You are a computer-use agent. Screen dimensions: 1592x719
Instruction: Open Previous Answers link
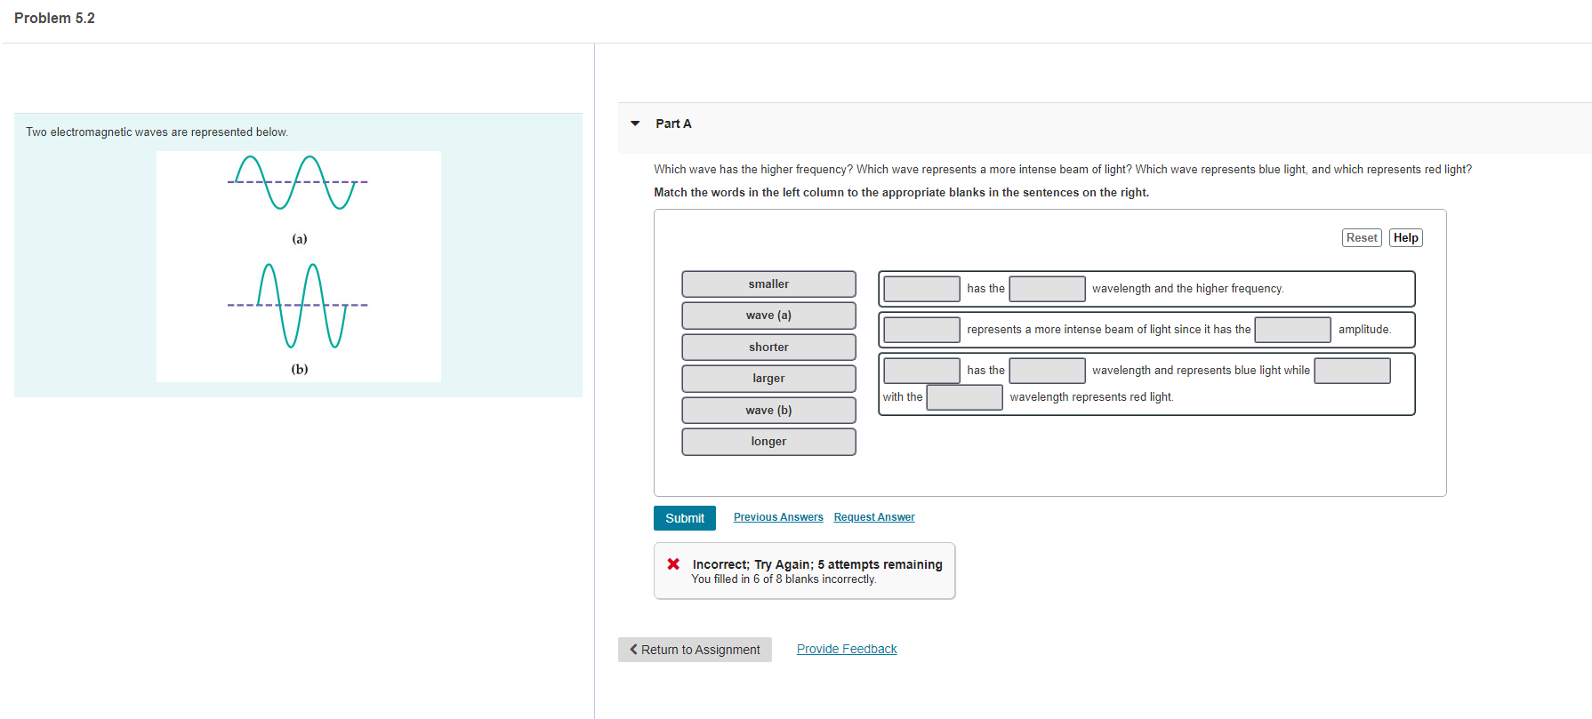pos(778,517)
